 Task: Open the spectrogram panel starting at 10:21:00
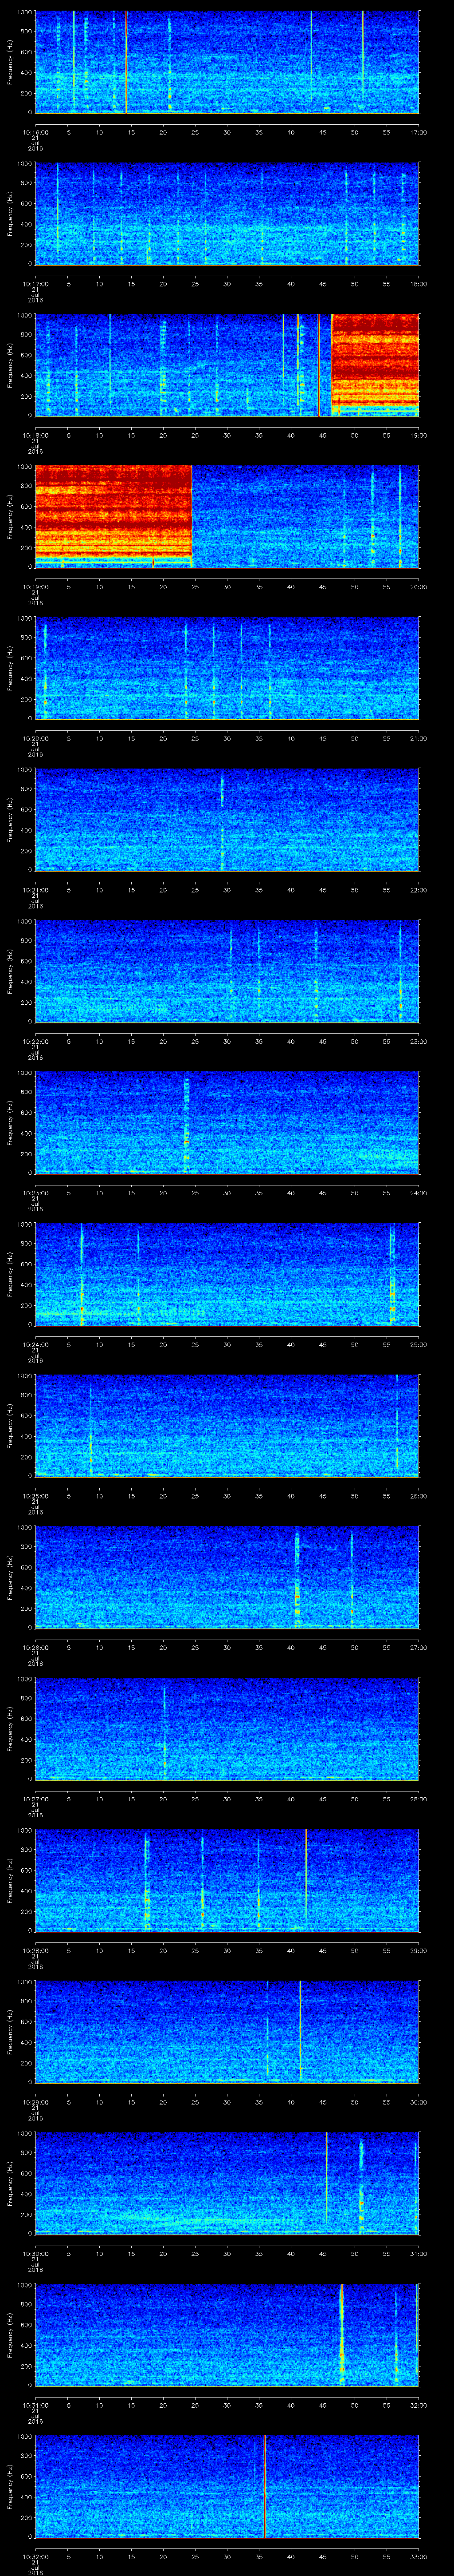click(227, 820)
